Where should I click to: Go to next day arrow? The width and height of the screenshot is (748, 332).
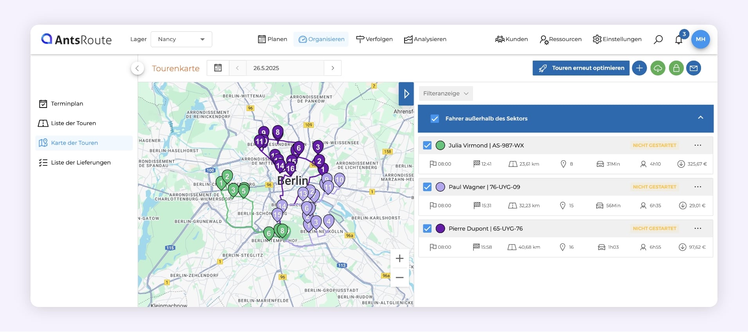click(x=333, y=68)
